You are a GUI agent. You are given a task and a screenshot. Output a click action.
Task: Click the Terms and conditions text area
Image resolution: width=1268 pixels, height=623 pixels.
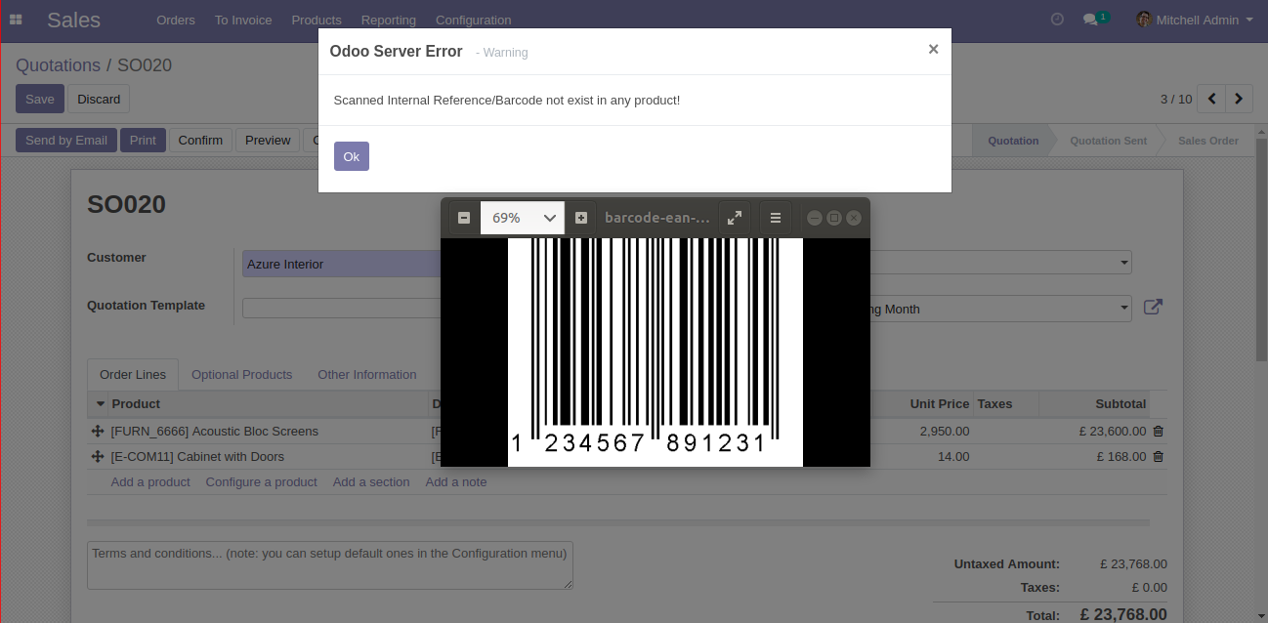tap(330, 565)
